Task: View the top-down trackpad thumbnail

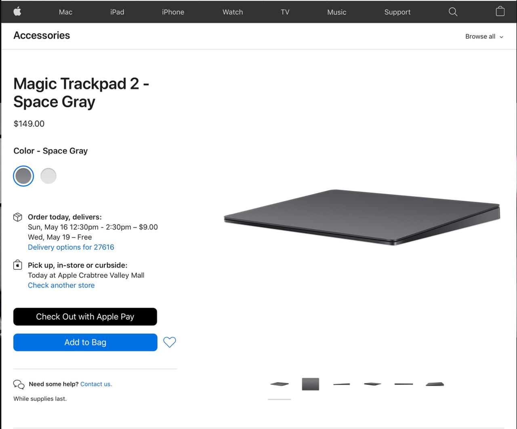Action: pos(311,384)
